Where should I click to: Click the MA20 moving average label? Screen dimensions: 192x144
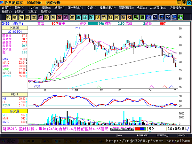pyautogui.click(x=6, y=66)
